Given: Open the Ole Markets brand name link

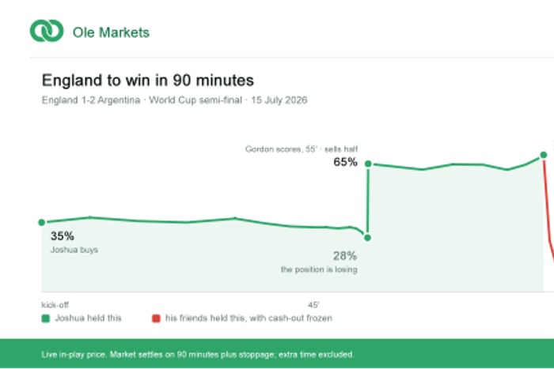Looking at the screenshot, I should [111, 32].
